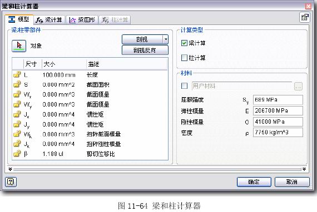Viewport: 317px width, 212px height.
Task: Click the lock icon in row S
Action: [17, 84]
